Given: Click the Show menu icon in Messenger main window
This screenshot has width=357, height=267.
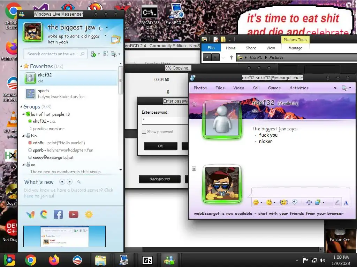Looking at the screenshot, I should click(x=114, y=54).
